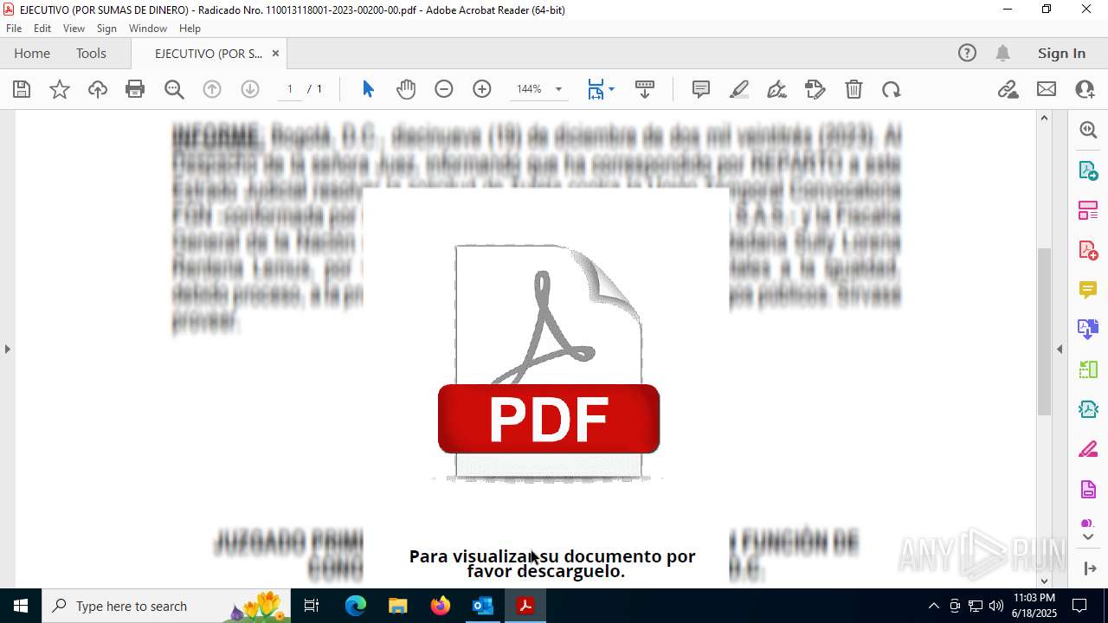Screen dimensions: 1108x623
Task: Bookmark document with the star icon
Action: (x=60, y=89)
